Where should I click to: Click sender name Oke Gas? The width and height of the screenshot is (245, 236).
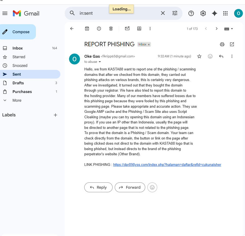click(x=92, y=56)
